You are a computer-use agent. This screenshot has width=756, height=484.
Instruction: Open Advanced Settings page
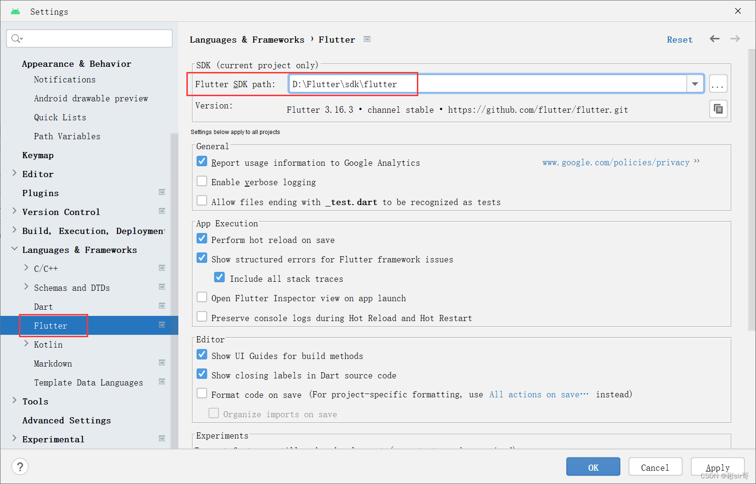click(x=66, y=421)
